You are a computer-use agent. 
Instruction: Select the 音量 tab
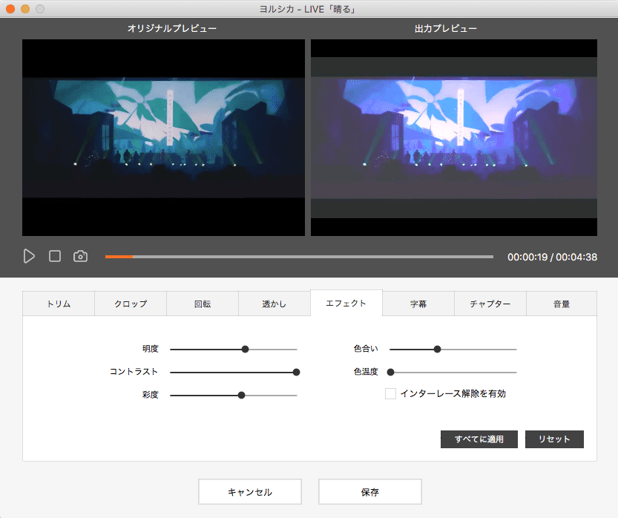coord(562,304)
